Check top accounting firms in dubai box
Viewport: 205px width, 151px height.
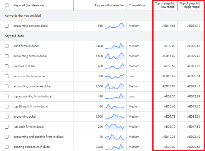[7, 96]
